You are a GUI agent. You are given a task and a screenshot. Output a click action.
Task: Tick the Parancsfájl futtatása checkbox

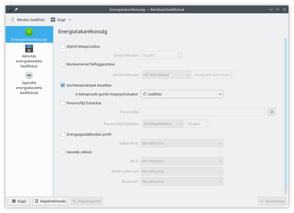tap(63, 103)
